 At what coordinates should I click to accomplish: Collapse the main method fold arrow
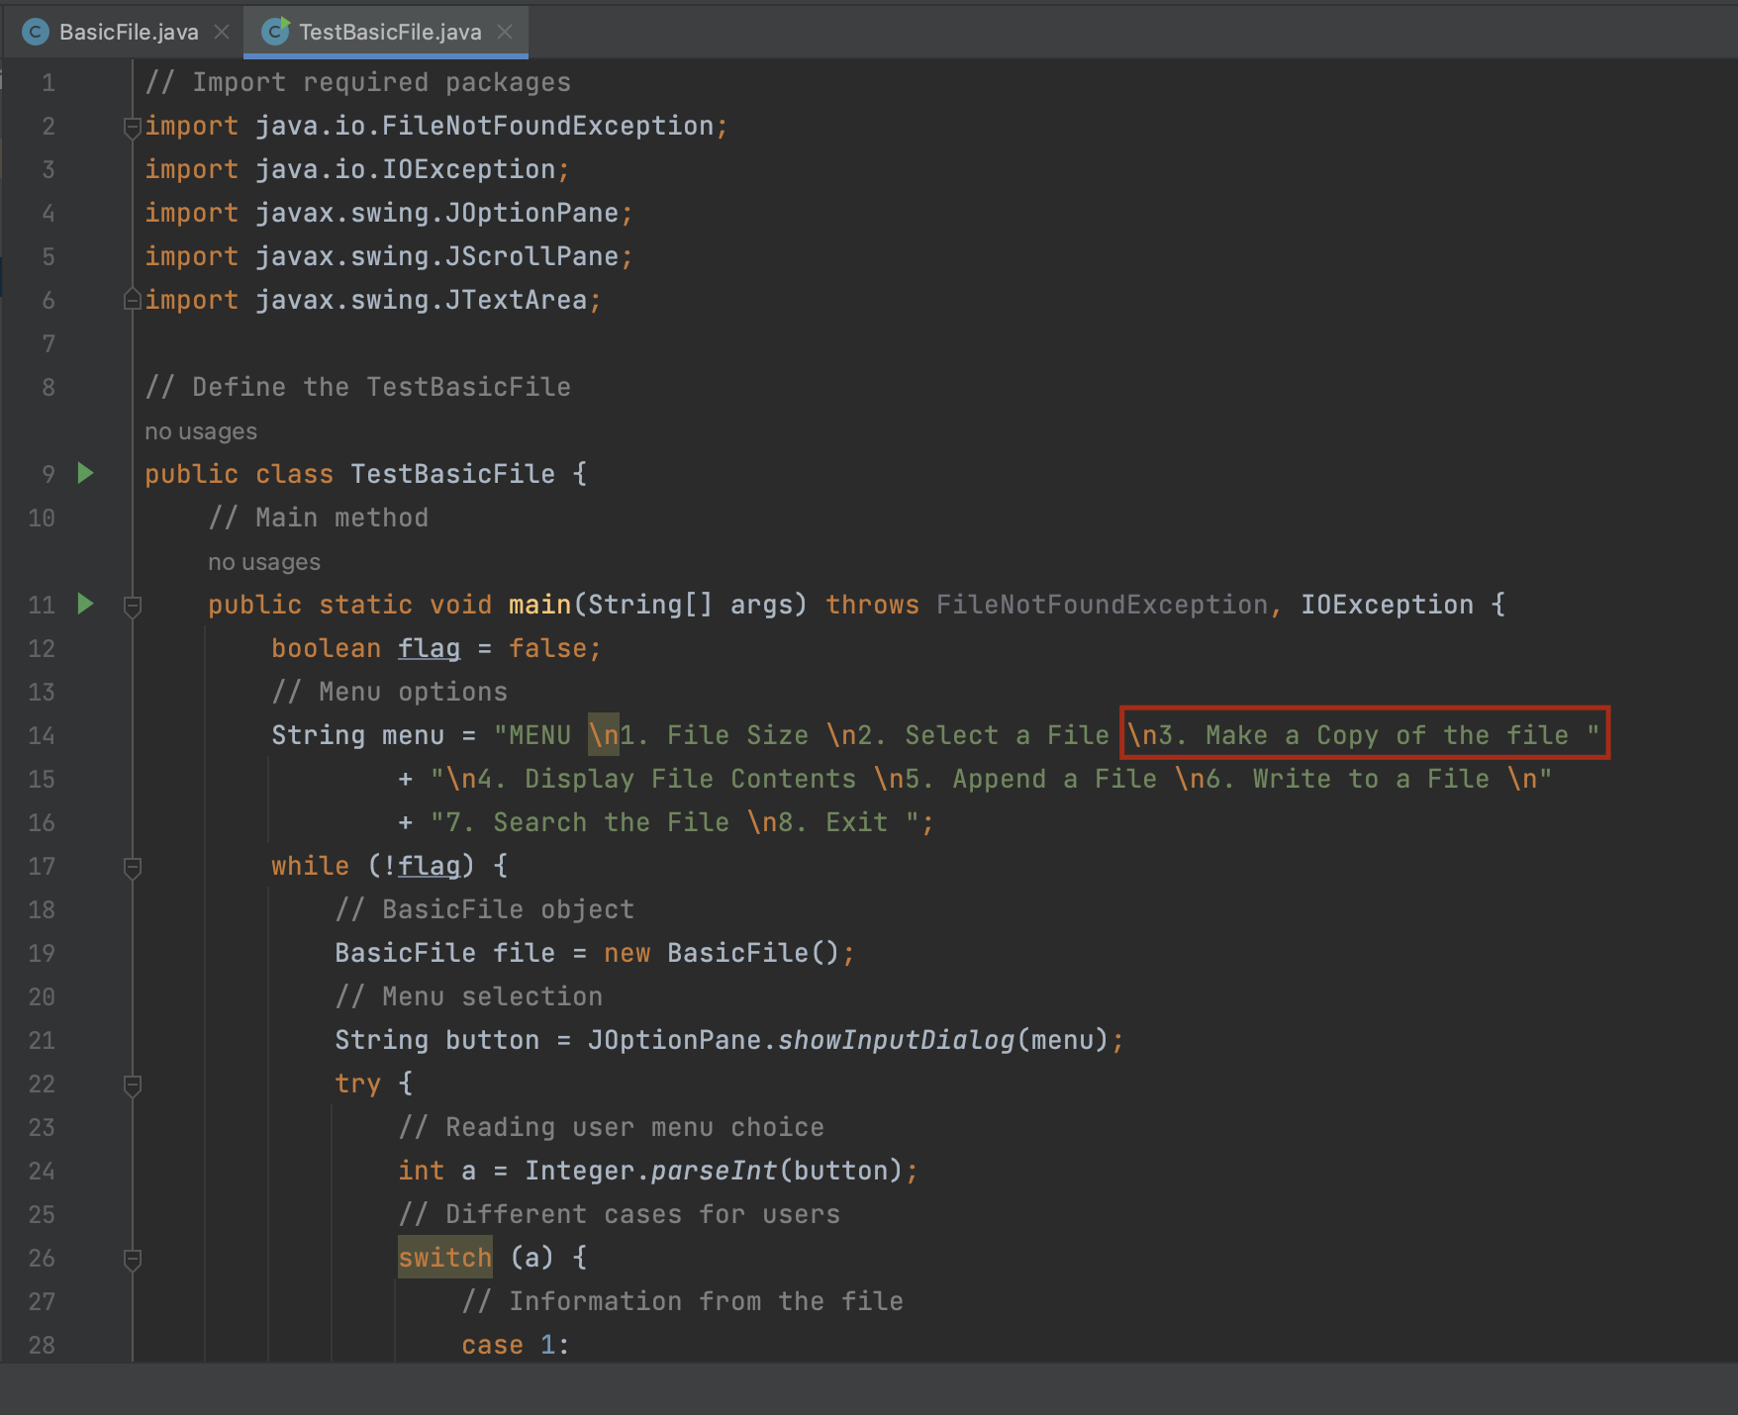[132, 605]
